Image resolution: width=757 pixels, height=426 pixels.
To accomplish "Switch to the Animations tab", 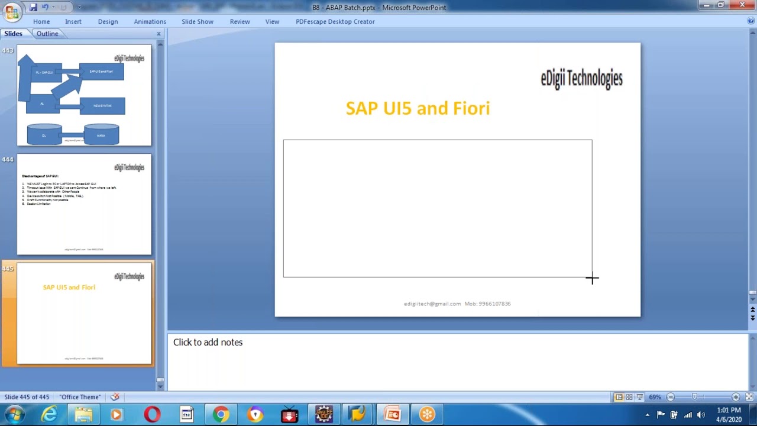I will click(x=150, y=21).
